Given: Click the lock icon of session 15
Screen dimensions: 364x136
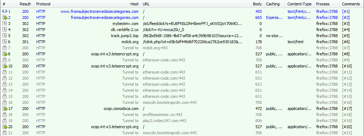Looking at the screenshot, I should [5, 96].
